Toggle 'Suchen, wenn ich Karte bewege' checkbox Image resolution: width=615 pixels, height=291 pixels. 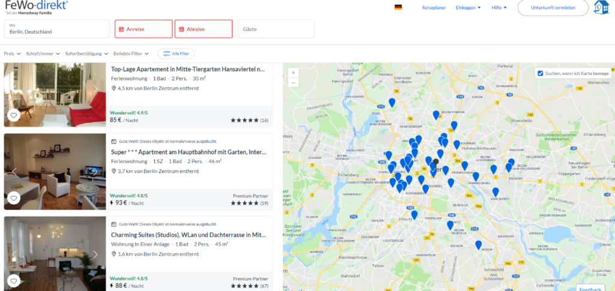click(x=541, y=73)
